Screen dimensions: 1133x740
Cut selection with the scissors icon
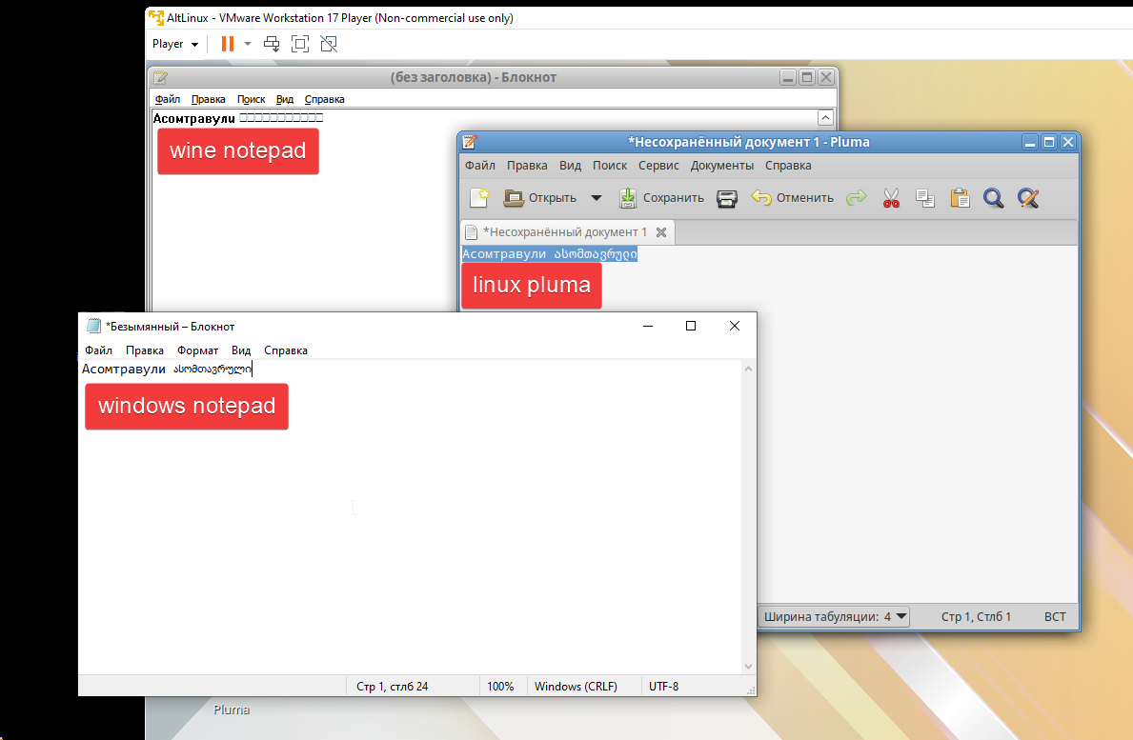tap(891, 198)
